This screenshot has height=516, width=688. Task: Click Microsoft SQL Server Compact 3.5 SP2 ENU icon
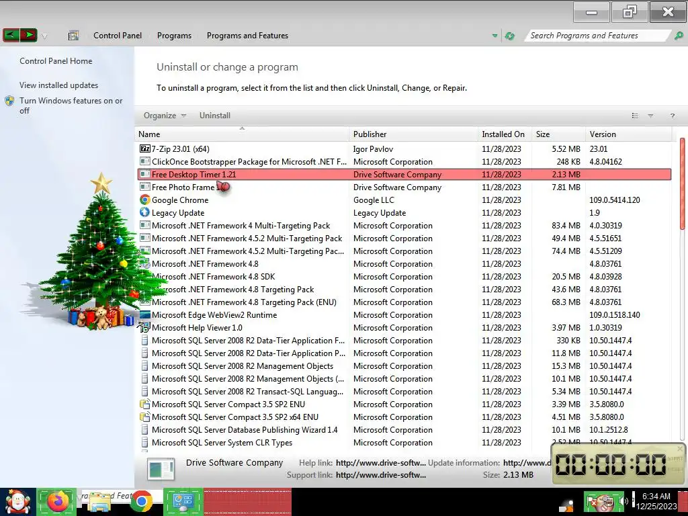coord(145,404)
